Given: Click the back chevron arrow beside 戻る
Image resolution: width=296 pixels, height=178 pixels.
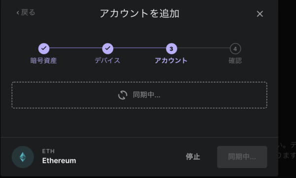Looking at the screenshot, I should [18, 13].
